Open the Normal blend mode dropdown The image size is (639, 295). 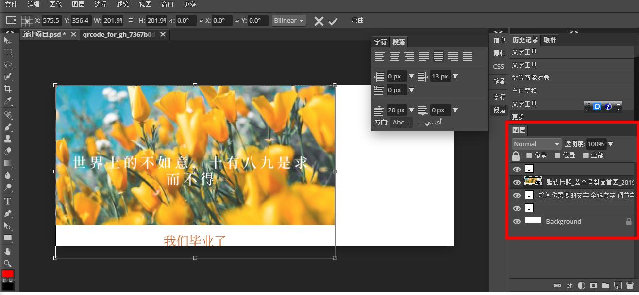click(536, 144)
